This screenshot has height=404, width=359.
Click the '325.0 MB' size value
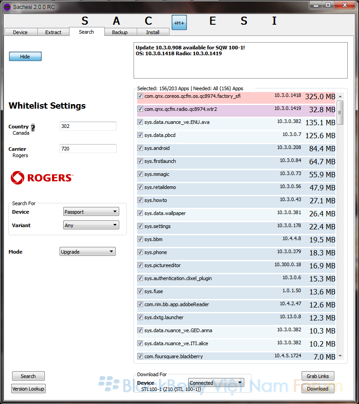pos(320,97)
